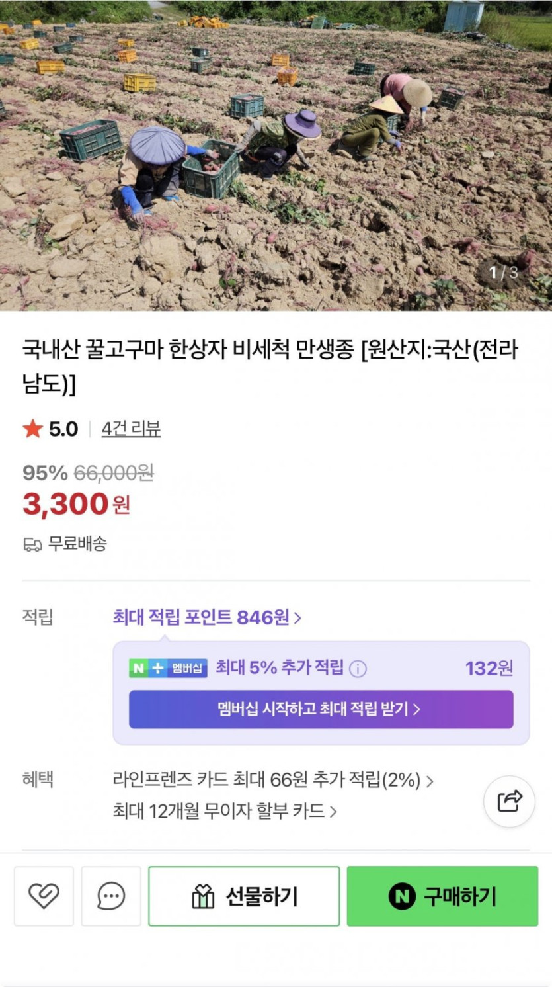Image resolution: width=552 pixels, height=987 pixels.
Task: Tap the 1/3 image page indicator
Action: tap(503, 271)
